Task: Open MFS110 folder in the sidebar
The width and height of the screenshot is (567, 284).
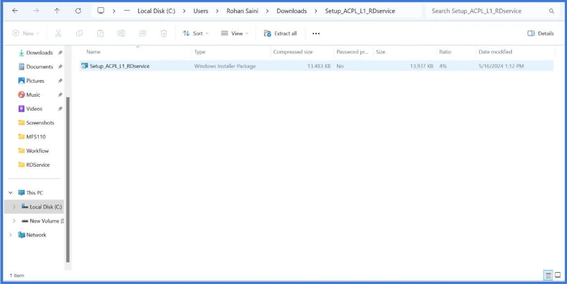Action: coord(36,137)
